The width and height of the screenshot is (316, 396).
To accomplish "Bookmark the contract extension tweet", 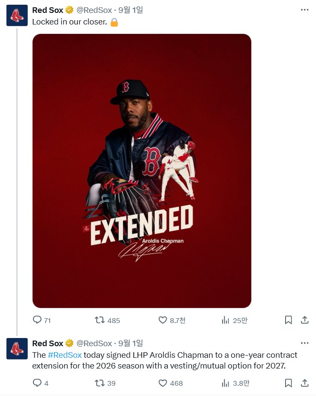I will point(288,383).
